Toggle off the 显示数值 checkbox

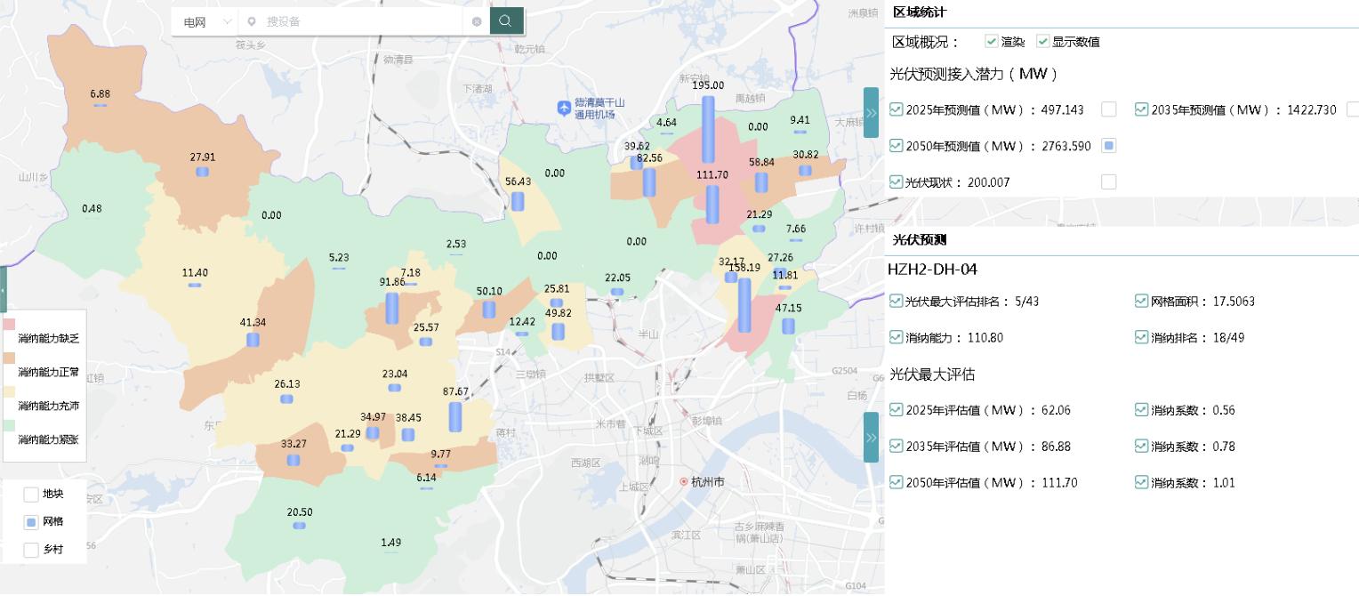[x=1042, y=41]
